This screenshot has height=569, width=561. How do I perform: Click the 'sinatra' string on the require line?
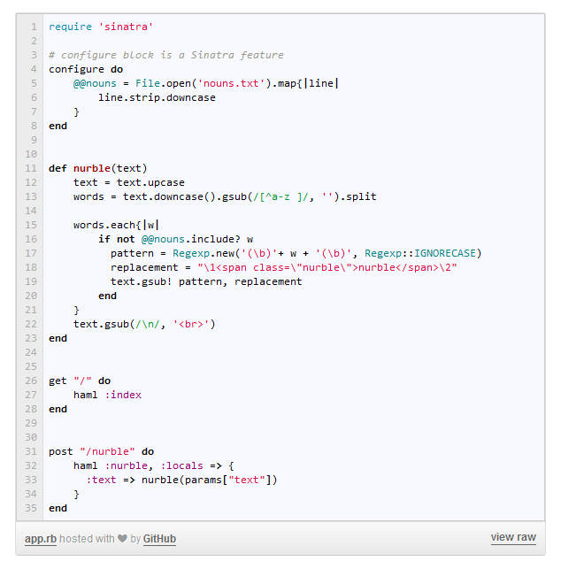(123, 27)
